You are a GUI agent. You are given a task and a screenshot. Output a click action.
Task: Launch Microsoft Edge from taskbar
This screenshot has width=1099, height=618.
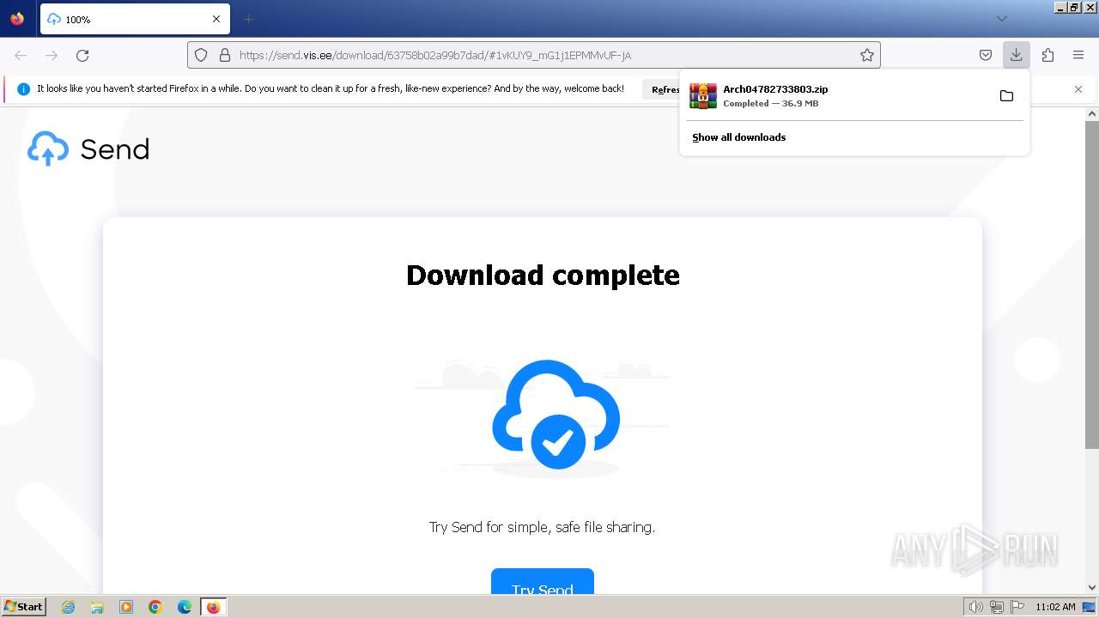click(184, 607)
